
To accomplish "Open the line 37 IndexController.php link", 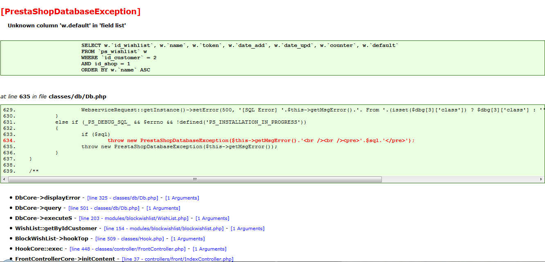I will tap(178, 259).
